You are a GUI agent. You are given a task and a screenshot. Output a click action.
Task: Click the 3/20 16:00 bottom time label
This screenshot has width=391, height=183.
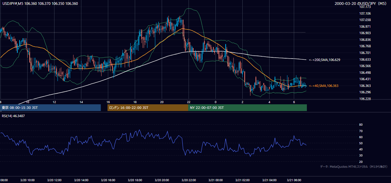pos(108,180)
